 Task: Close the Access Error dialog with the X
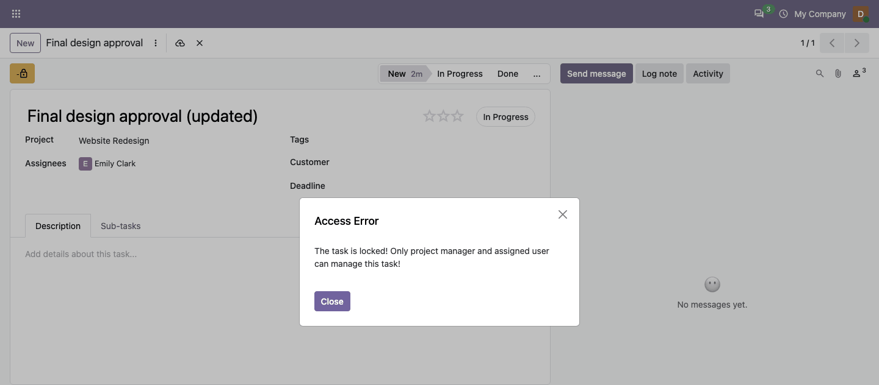point(563,214)
